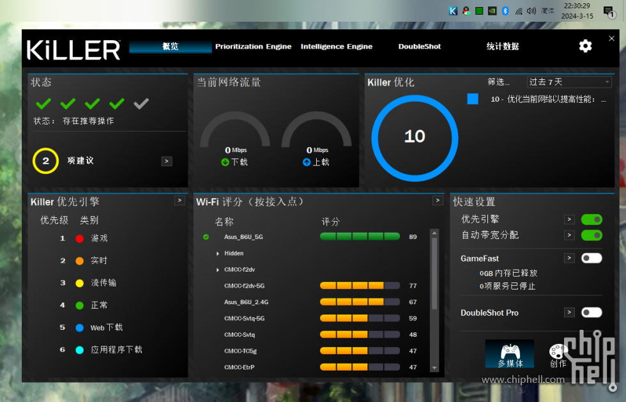The image size is (626, 402).
Task: Click the yellow 流传输 priority color dot
Action: (79, 283)
